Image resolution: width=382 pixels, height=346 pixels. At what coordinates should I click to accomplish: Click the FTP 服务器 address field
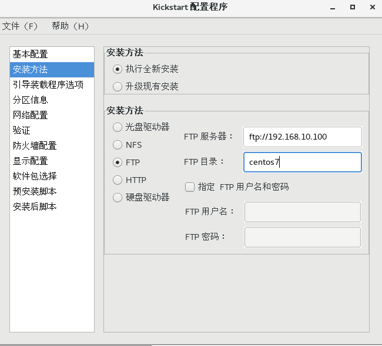tap(303, 137)
